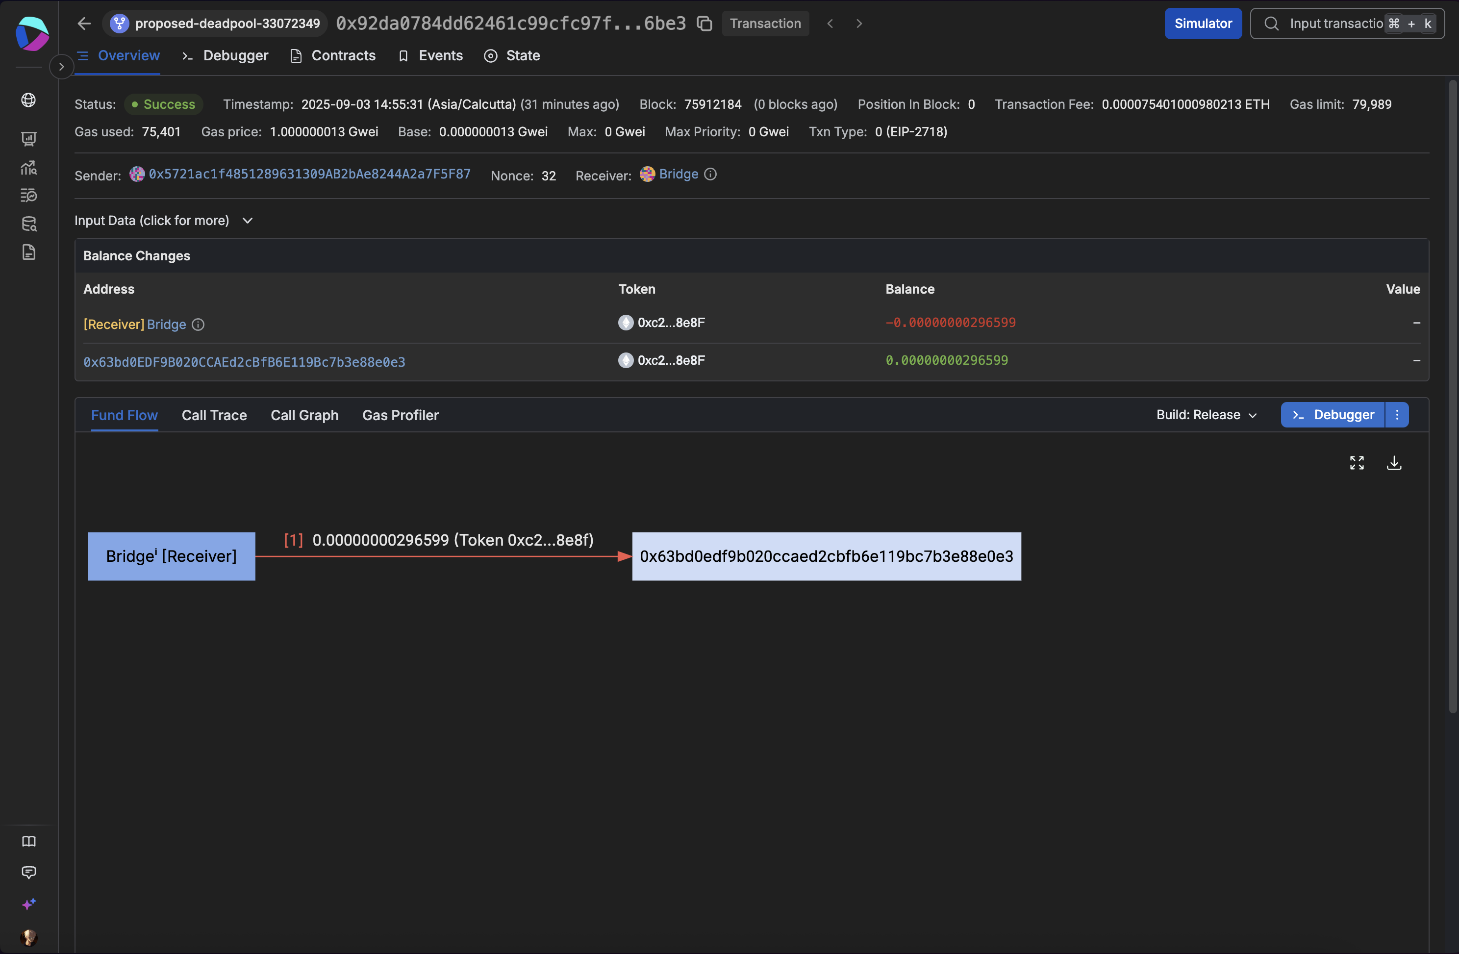Click the Bridge token avatar next to Receiver
1459x954 pixels.
[647, 174]
